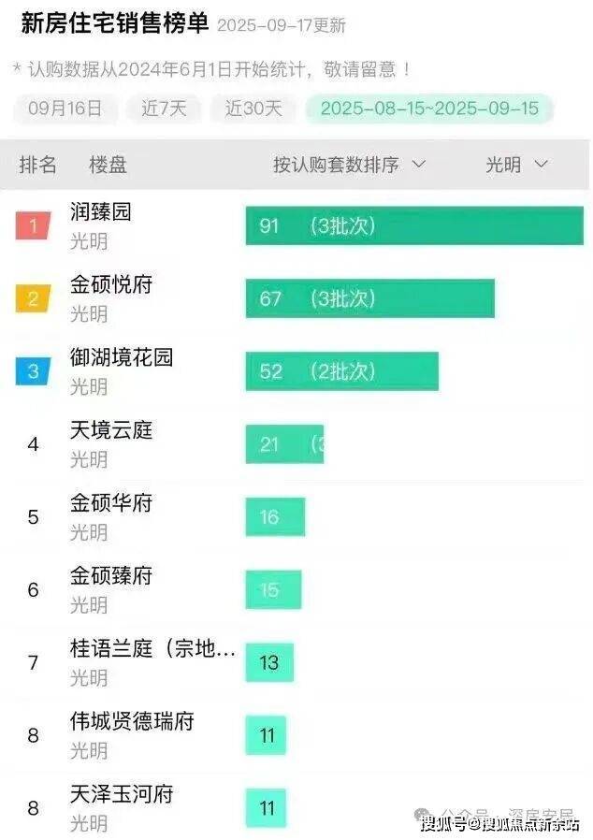This screenshot has height=840, width=593.
Task: Switch to the 近30天 tab
Action: pos(253,109)
